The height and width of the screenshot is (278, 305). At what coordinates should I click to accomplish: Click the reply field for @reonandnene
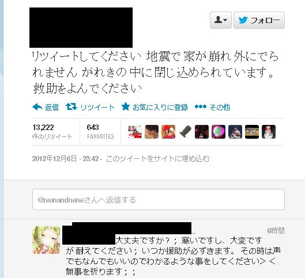159,199
